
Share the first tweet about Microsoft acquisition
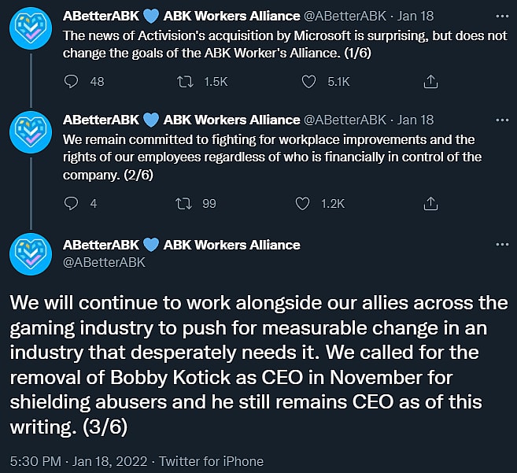(x=430, y=80)
